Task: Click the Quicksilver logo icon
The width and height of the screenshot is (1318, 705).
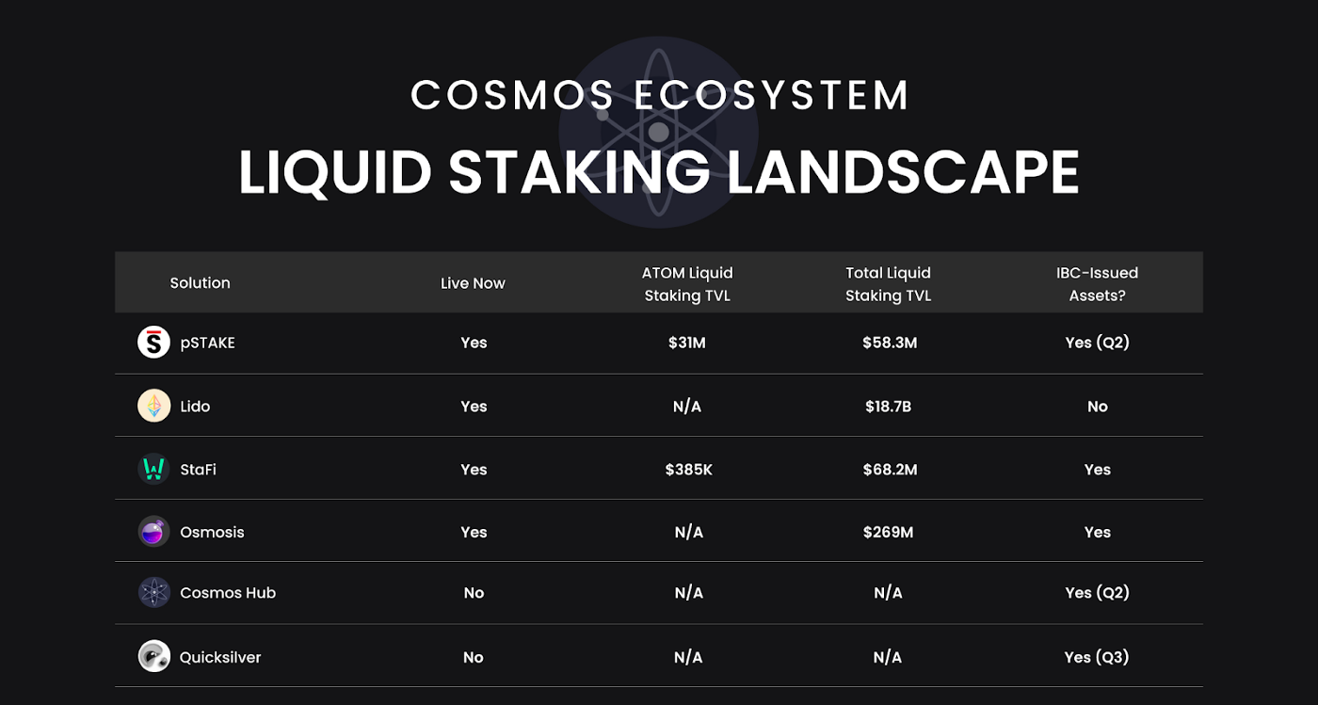Action: (x=153, y=656)
